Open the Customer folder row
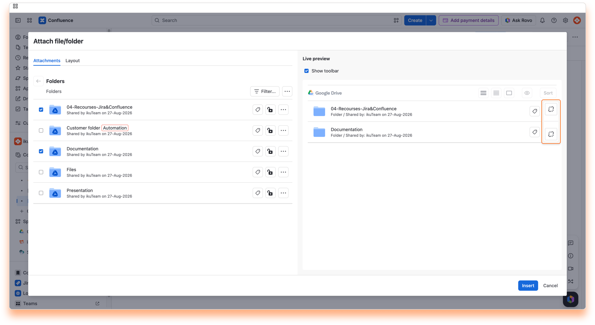The width and height of the screenshot is (595, 325). pos(163,130)
